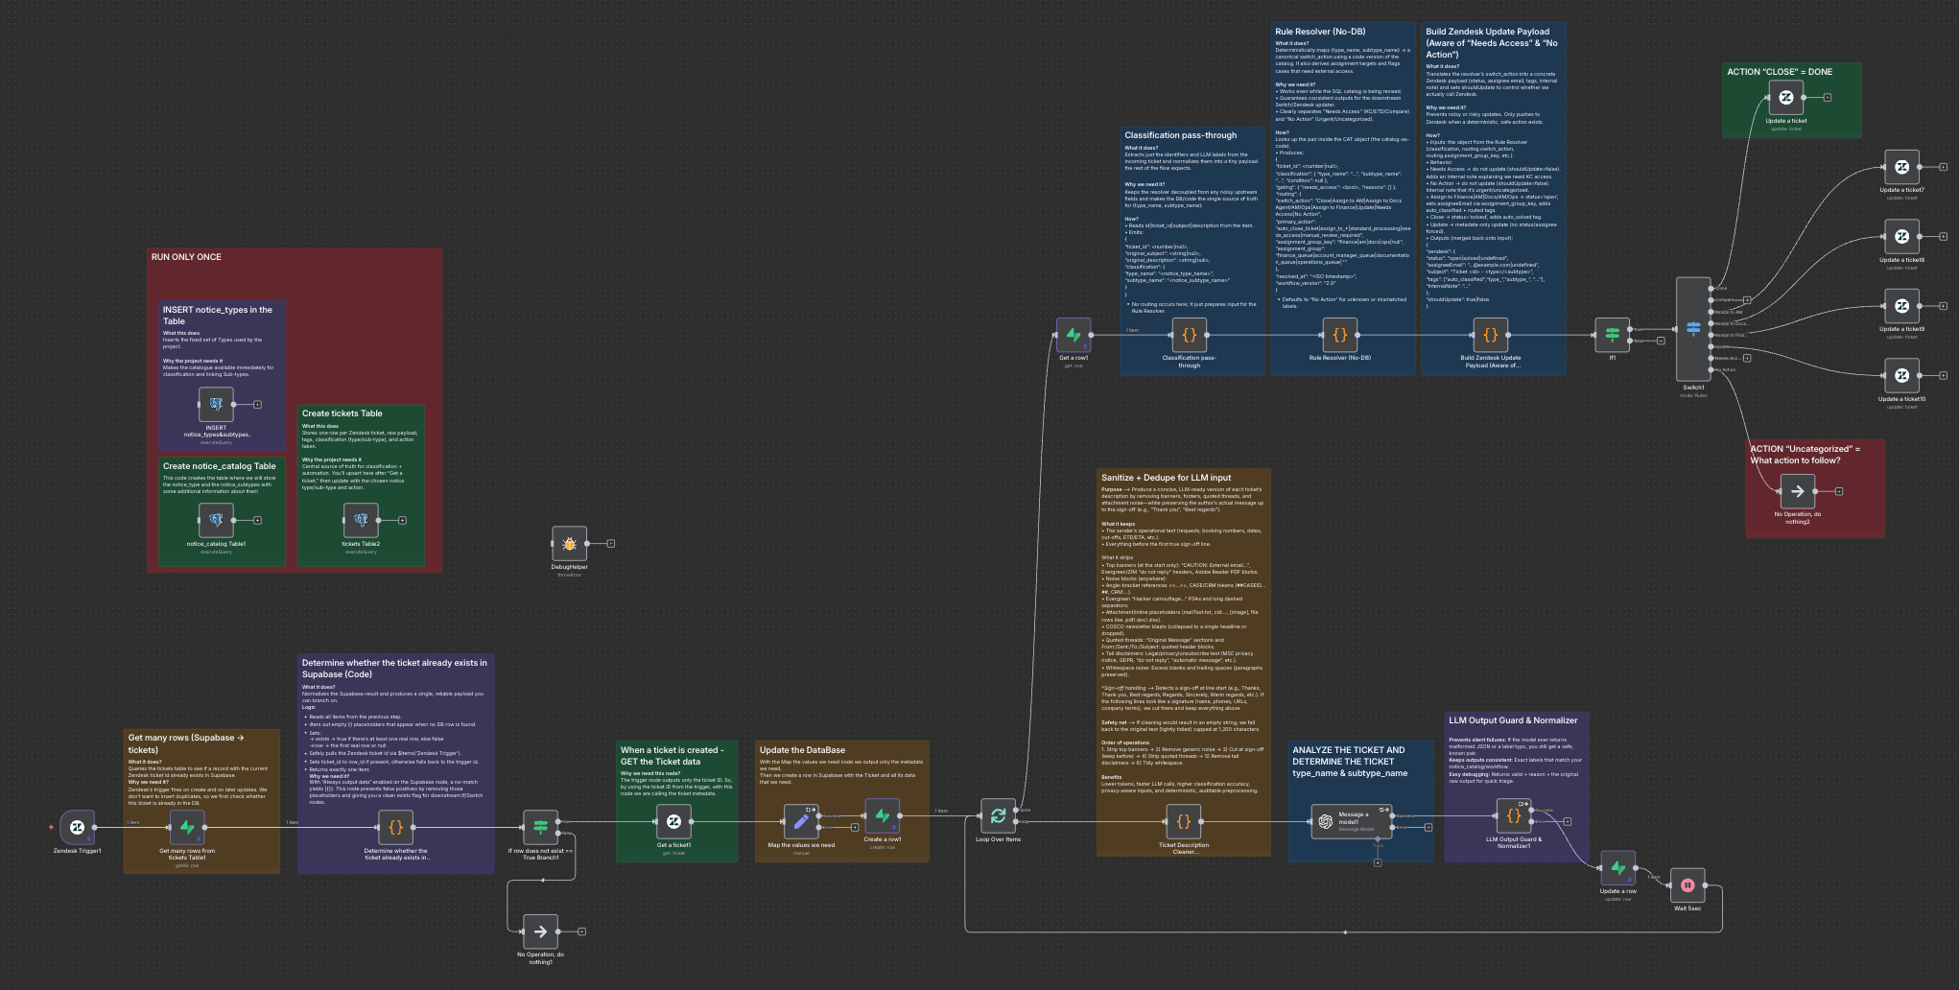This screenshot has width=1959, height=990.
Task: Open the No Operation, do nothing2 node
Action: [1797, 491]
